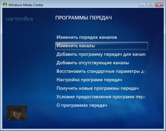
Task: Click 'Получить новые программы передач'
Action: 97,88
